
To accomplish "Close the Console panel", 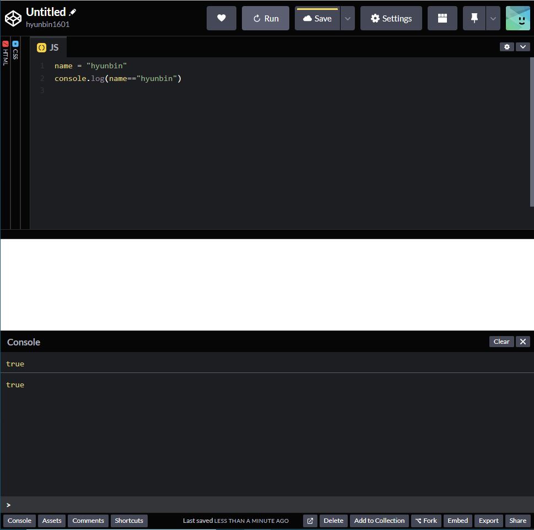I will pyautogui.click(x=523, y=342).
